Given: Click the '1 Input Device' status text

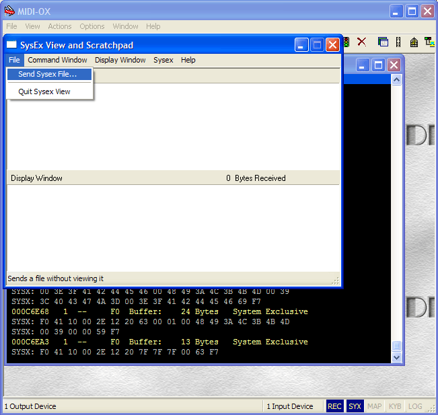Looking at the screenshot, I should pyautogui.click(x=290, y=406).
